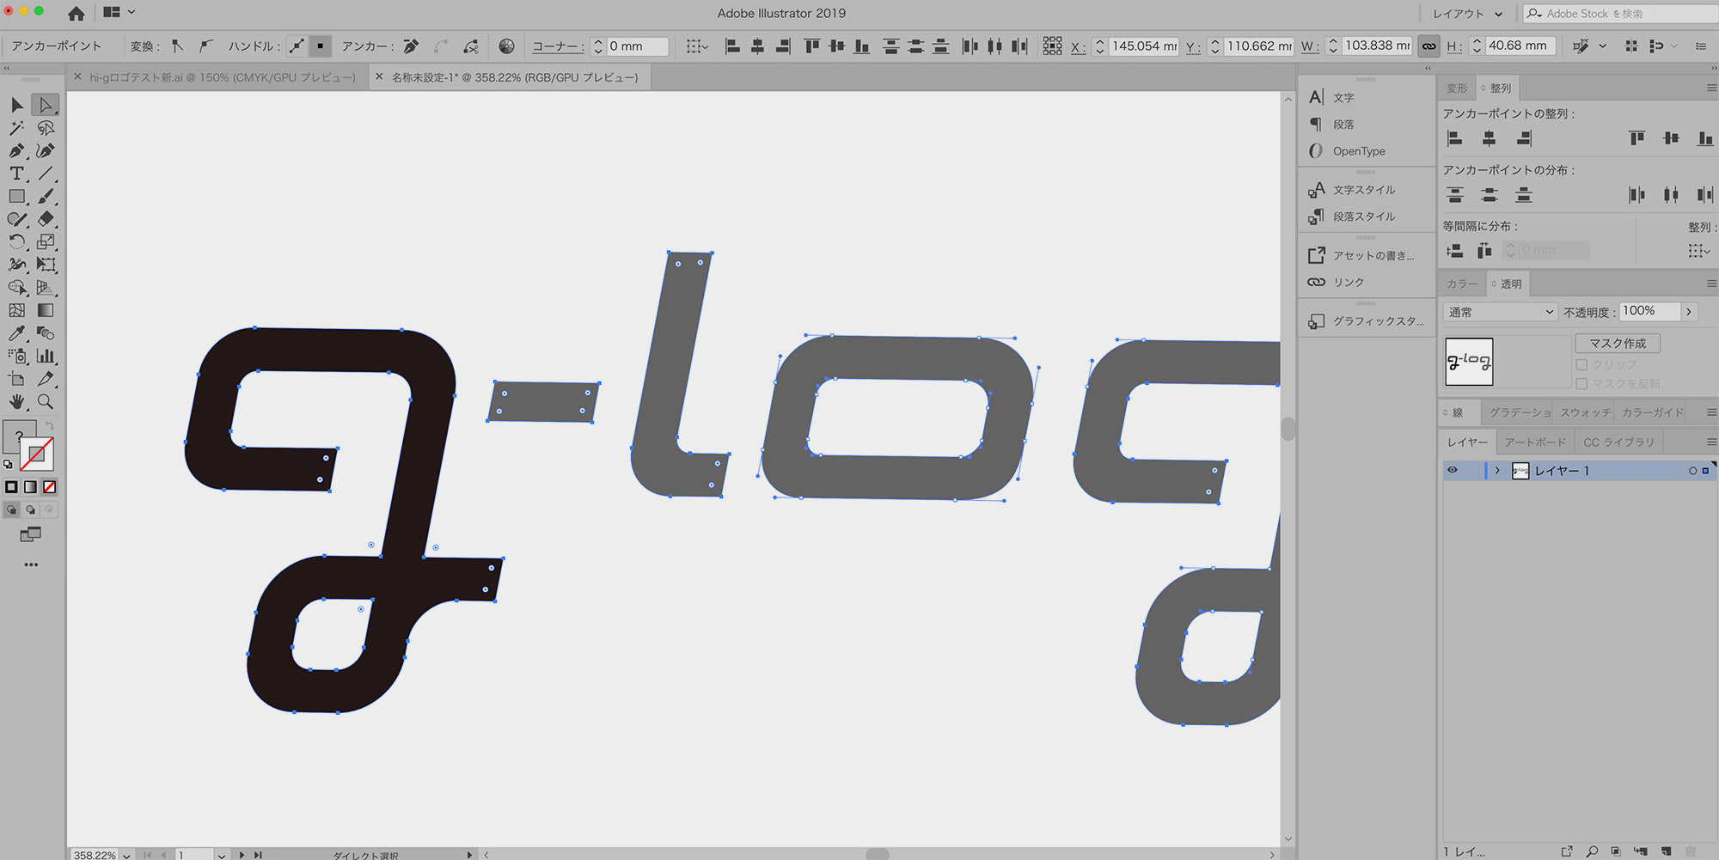Open the 通常 blend mode dropdown

(x=1500, y=312)
